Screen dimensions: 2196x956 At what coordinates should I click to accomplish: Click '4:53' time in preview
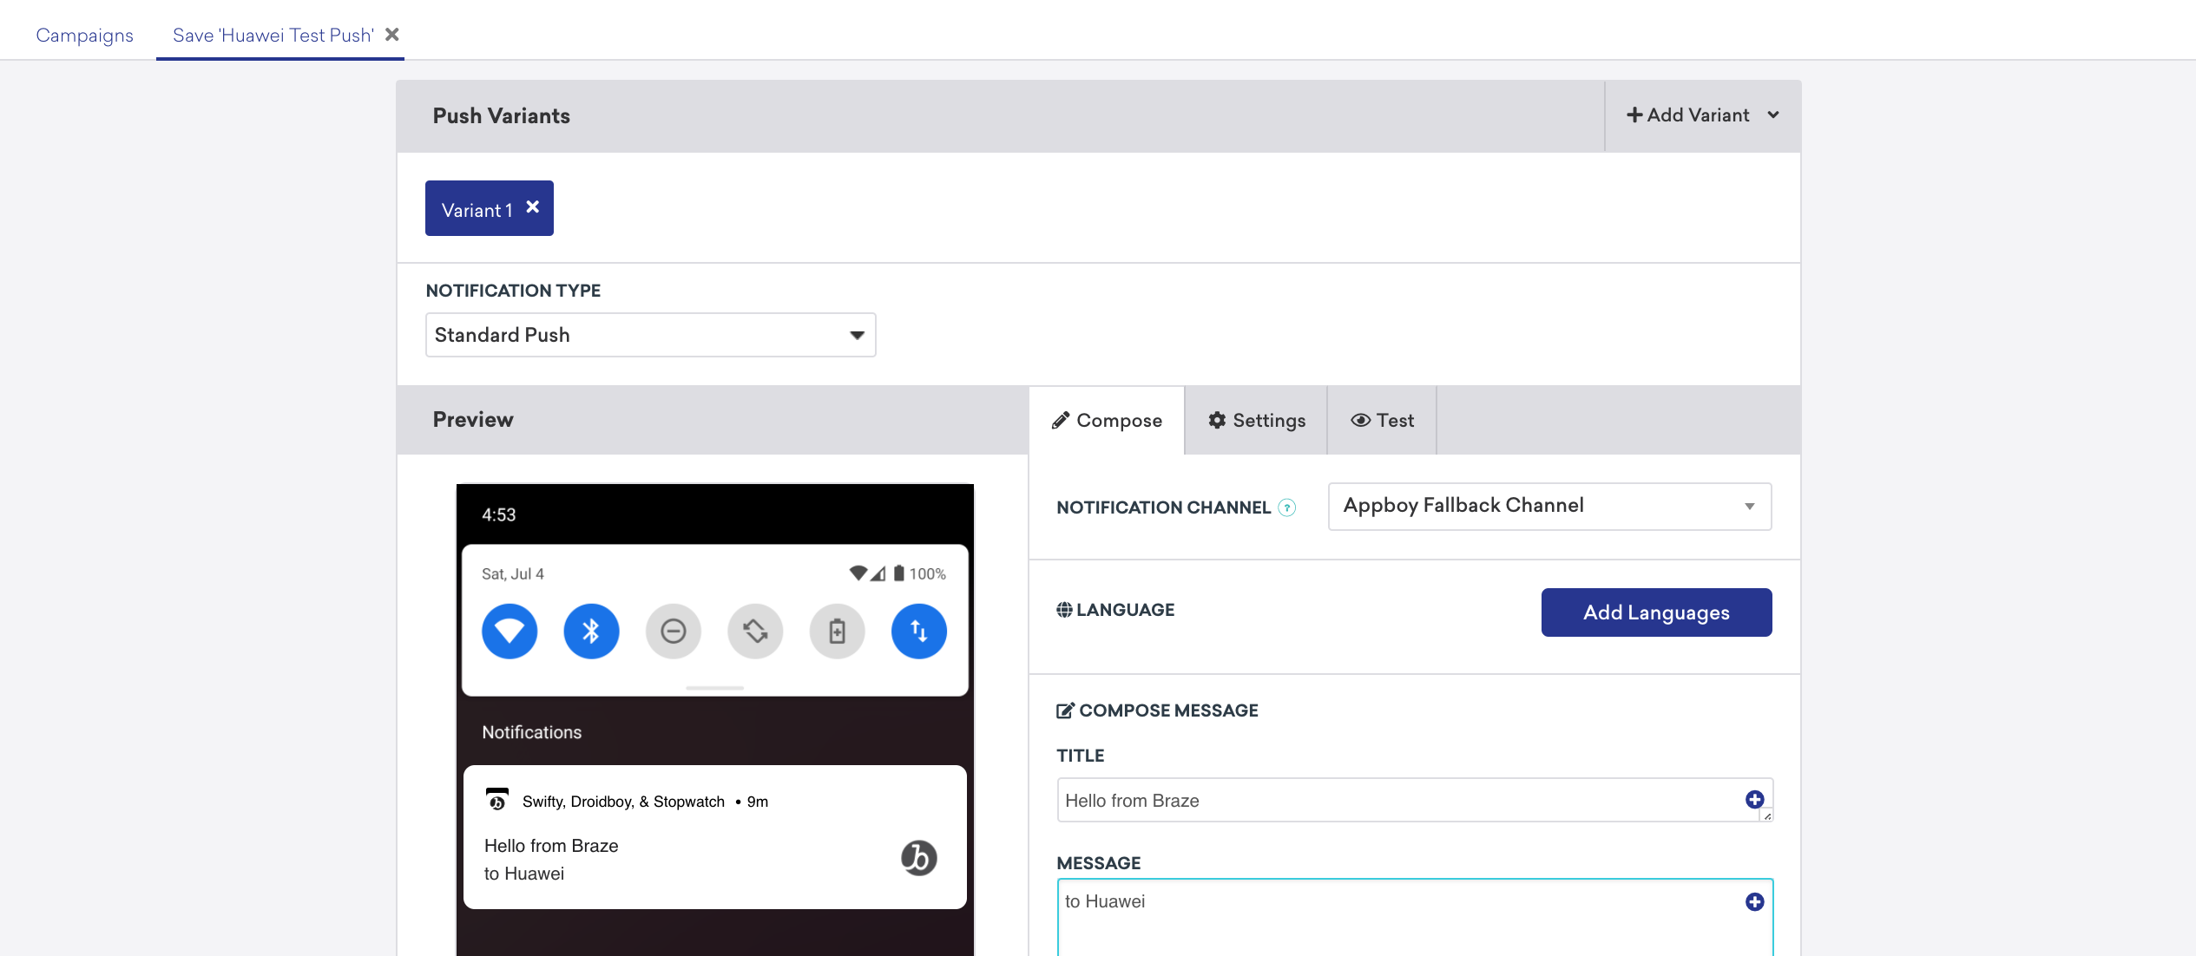(x=499, y=515)
